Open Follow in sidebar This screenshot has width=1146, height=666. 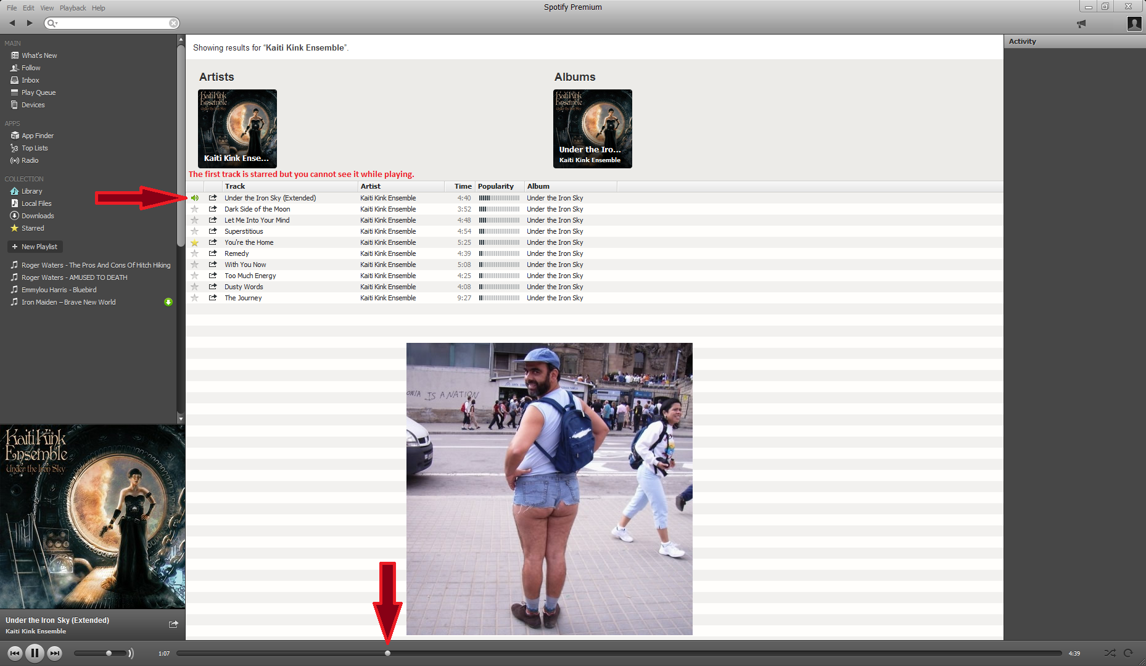click(x=31, y=68)
